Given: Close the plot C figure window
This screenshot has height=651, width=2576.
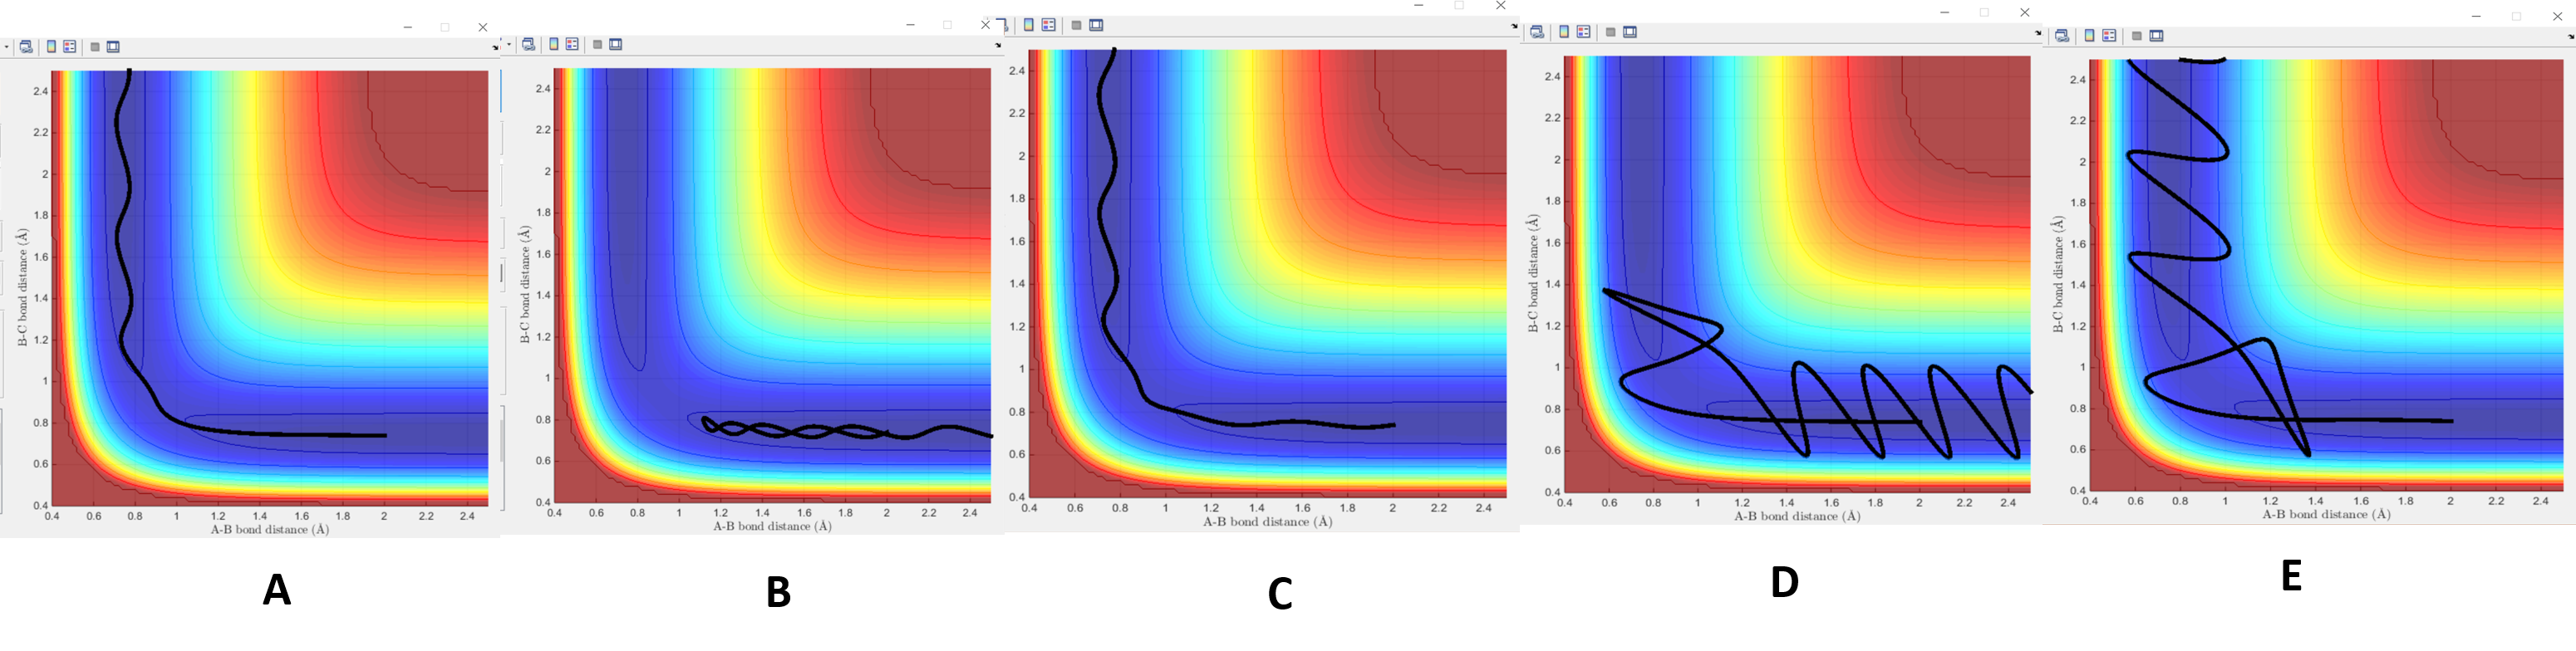Looking at the screenshot, I should 1500,5.
